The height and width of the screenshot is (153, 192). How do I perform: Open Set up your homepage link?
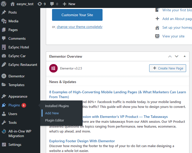177,27
